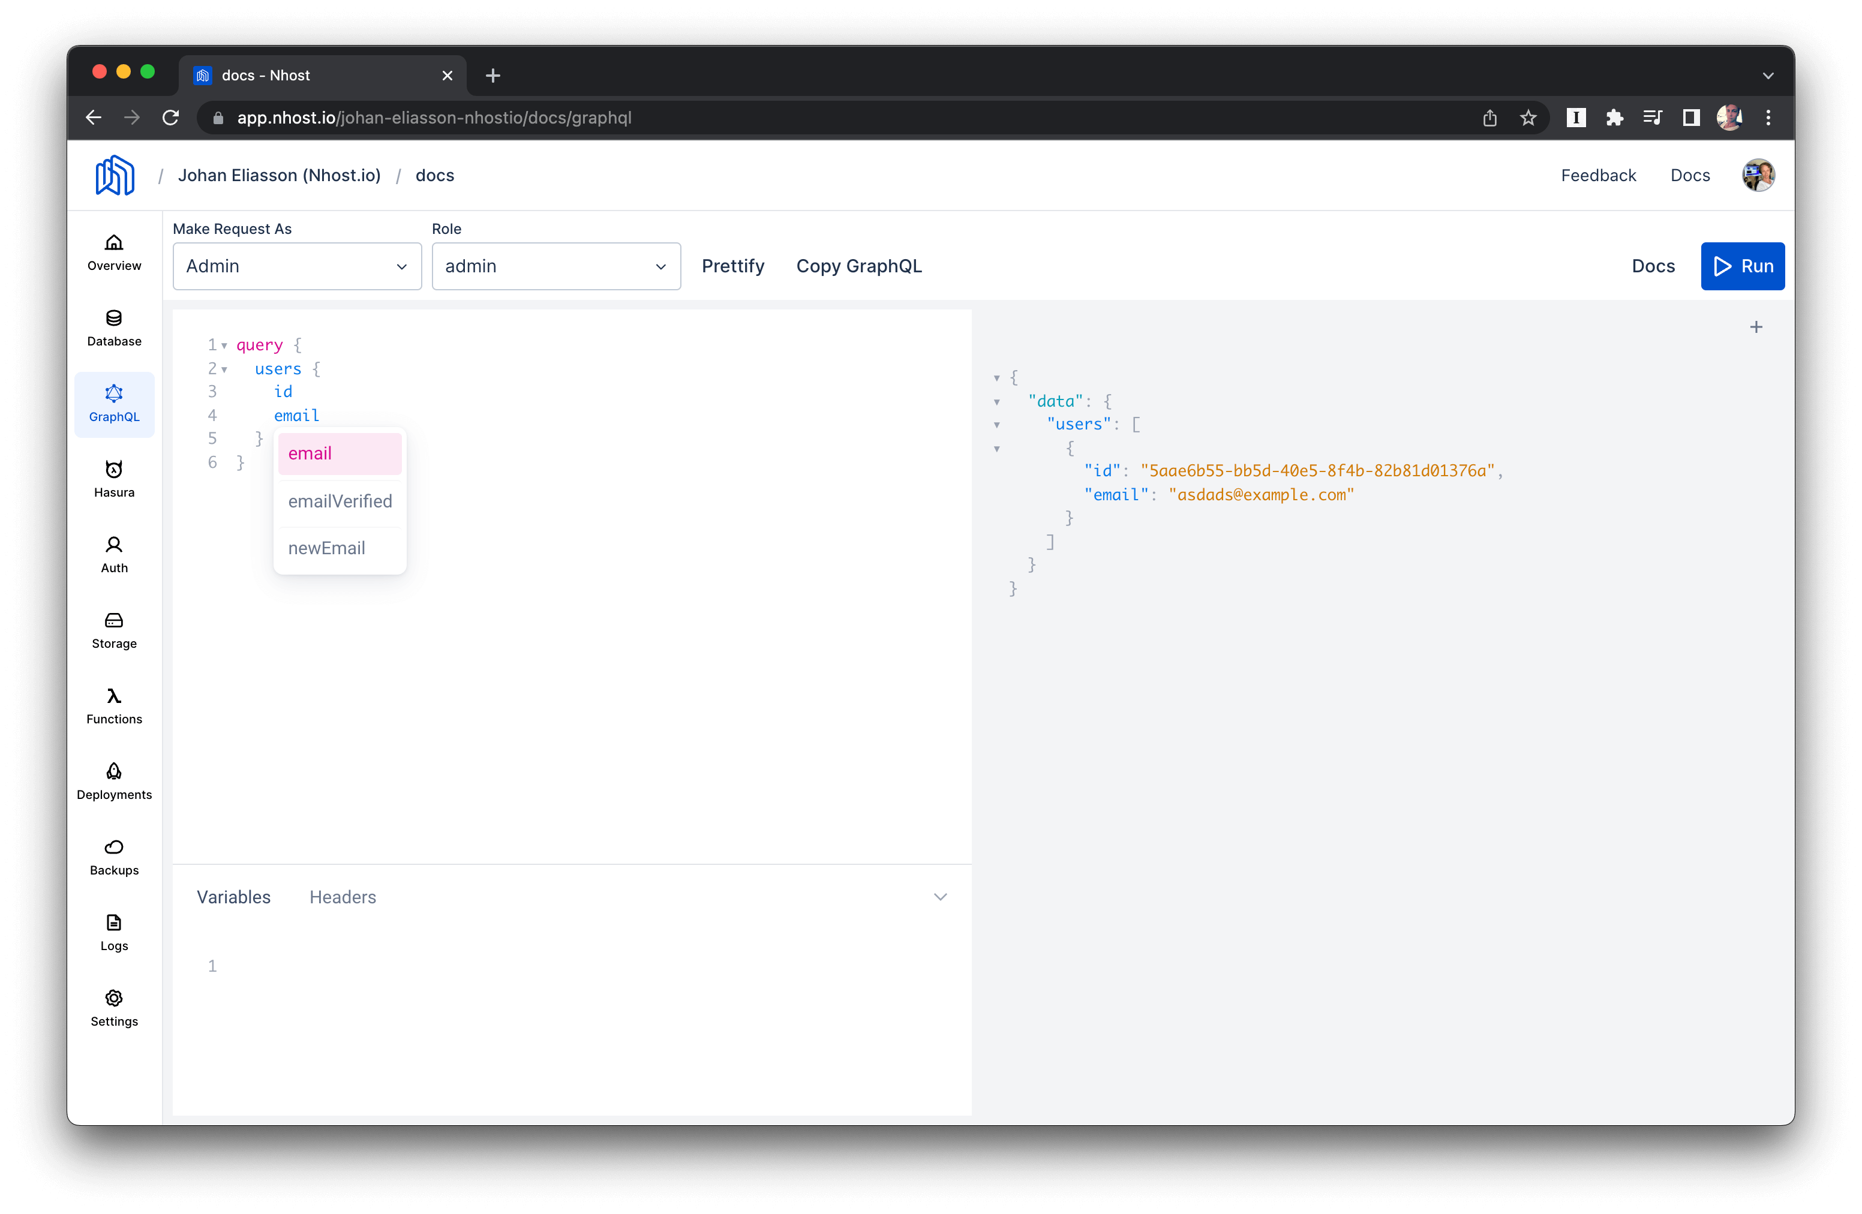Reload the page
Viewport: 1862px width, 1214px height.
coord(170,118)
